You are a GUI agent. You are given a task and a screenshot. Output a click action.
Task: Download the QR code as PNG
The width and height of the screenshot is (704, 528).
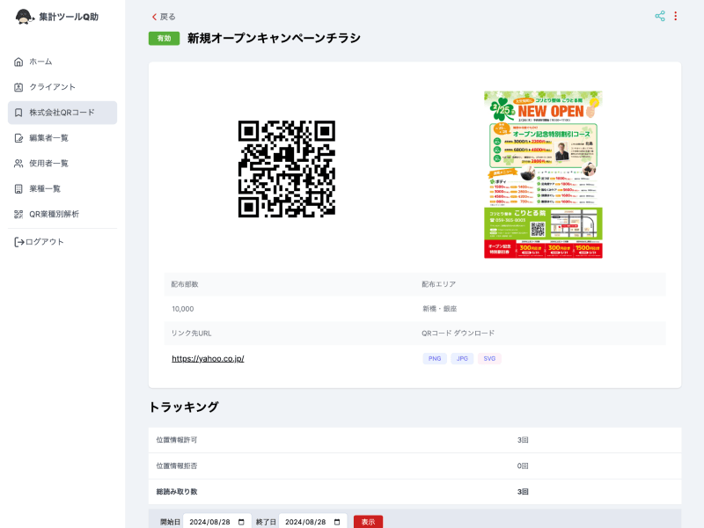tap(435, 358)
